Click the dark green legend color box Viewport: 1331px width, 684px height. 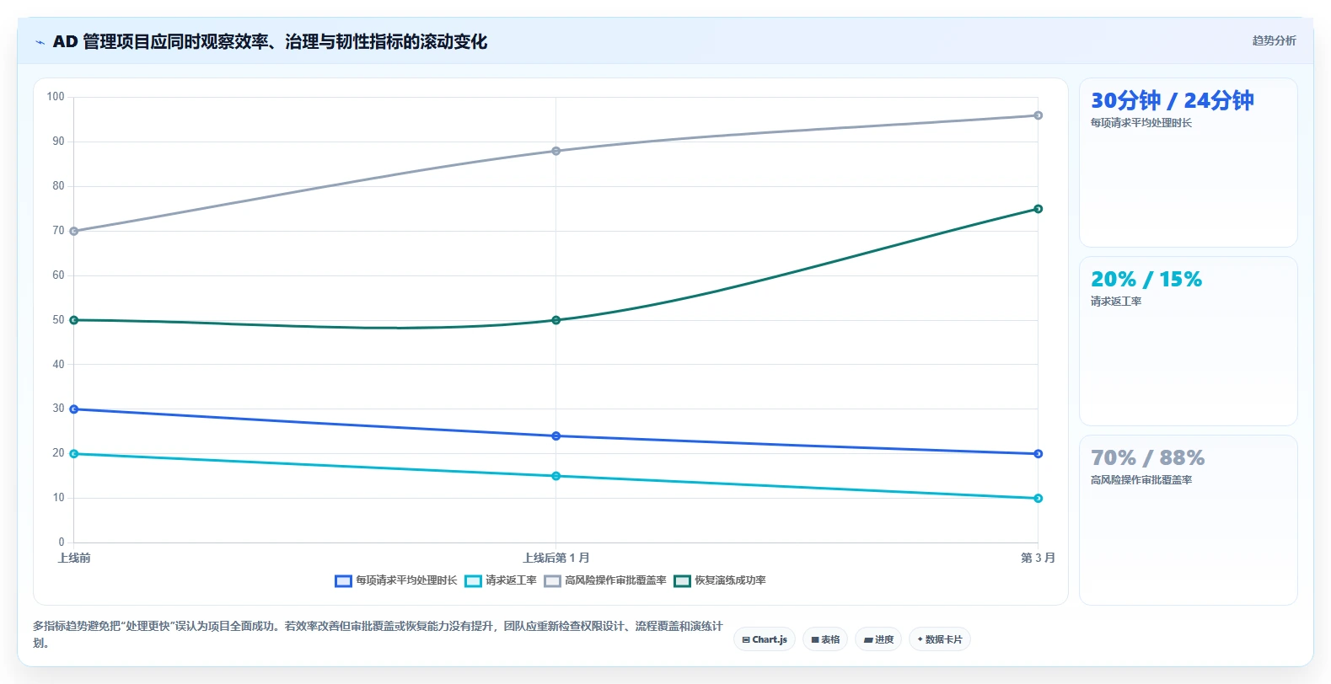coord(682,581)
